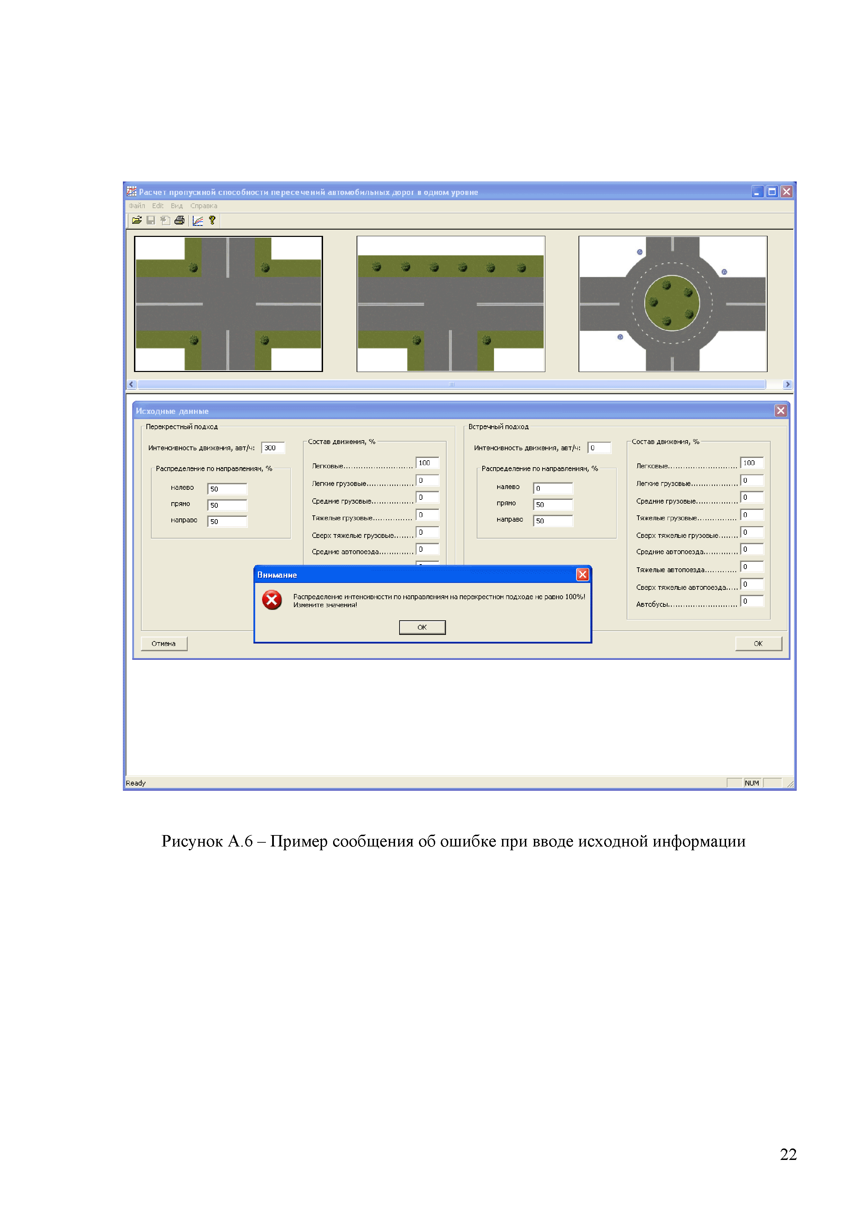Viewport: 859px width, 1215px height.
Task: Open the Вид menu
Action: [177, 206]
